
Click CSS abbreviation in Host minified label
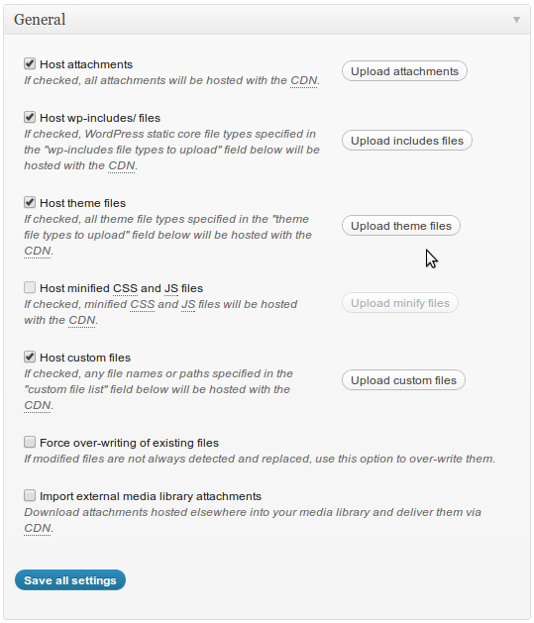125,288
